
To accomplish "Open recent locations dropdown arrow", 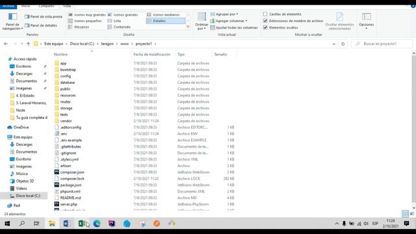I will (21, 44).
